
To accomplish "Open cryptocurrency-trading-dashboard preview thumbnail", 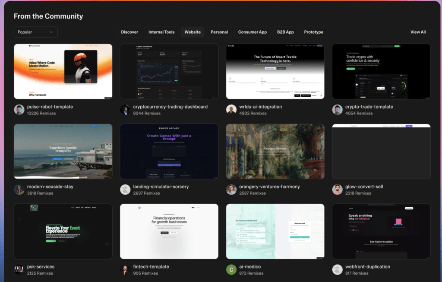I will 169,71.
